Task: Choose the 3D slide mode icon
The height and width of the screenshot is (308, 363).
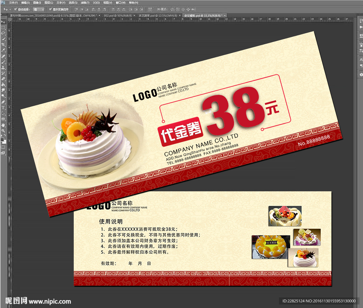Action: 188,9
